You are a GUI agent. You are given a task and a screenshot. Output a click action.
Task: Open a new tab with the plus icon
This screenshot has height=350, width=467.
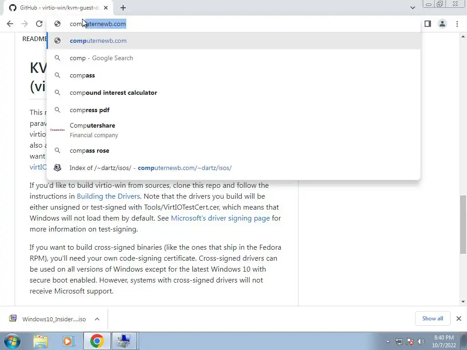[123, 8]
